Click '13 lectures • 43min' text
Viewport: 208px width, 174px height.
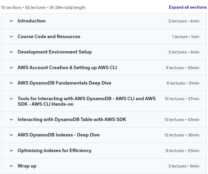coord(182,120)
